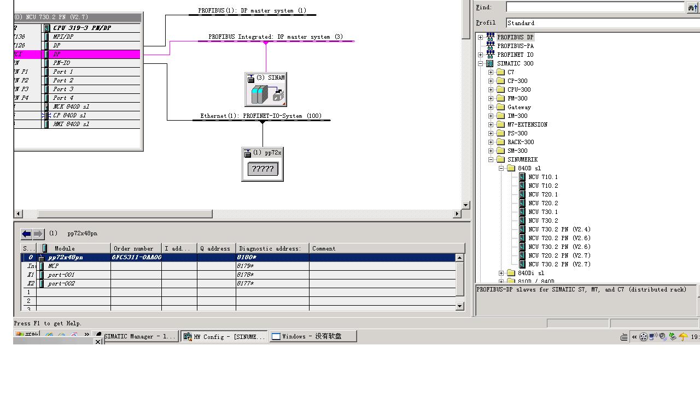Select the NCK 840D sl rack row
Viewport: 700px width, 393px height.
pyautogui.click(x=78, y=106)
